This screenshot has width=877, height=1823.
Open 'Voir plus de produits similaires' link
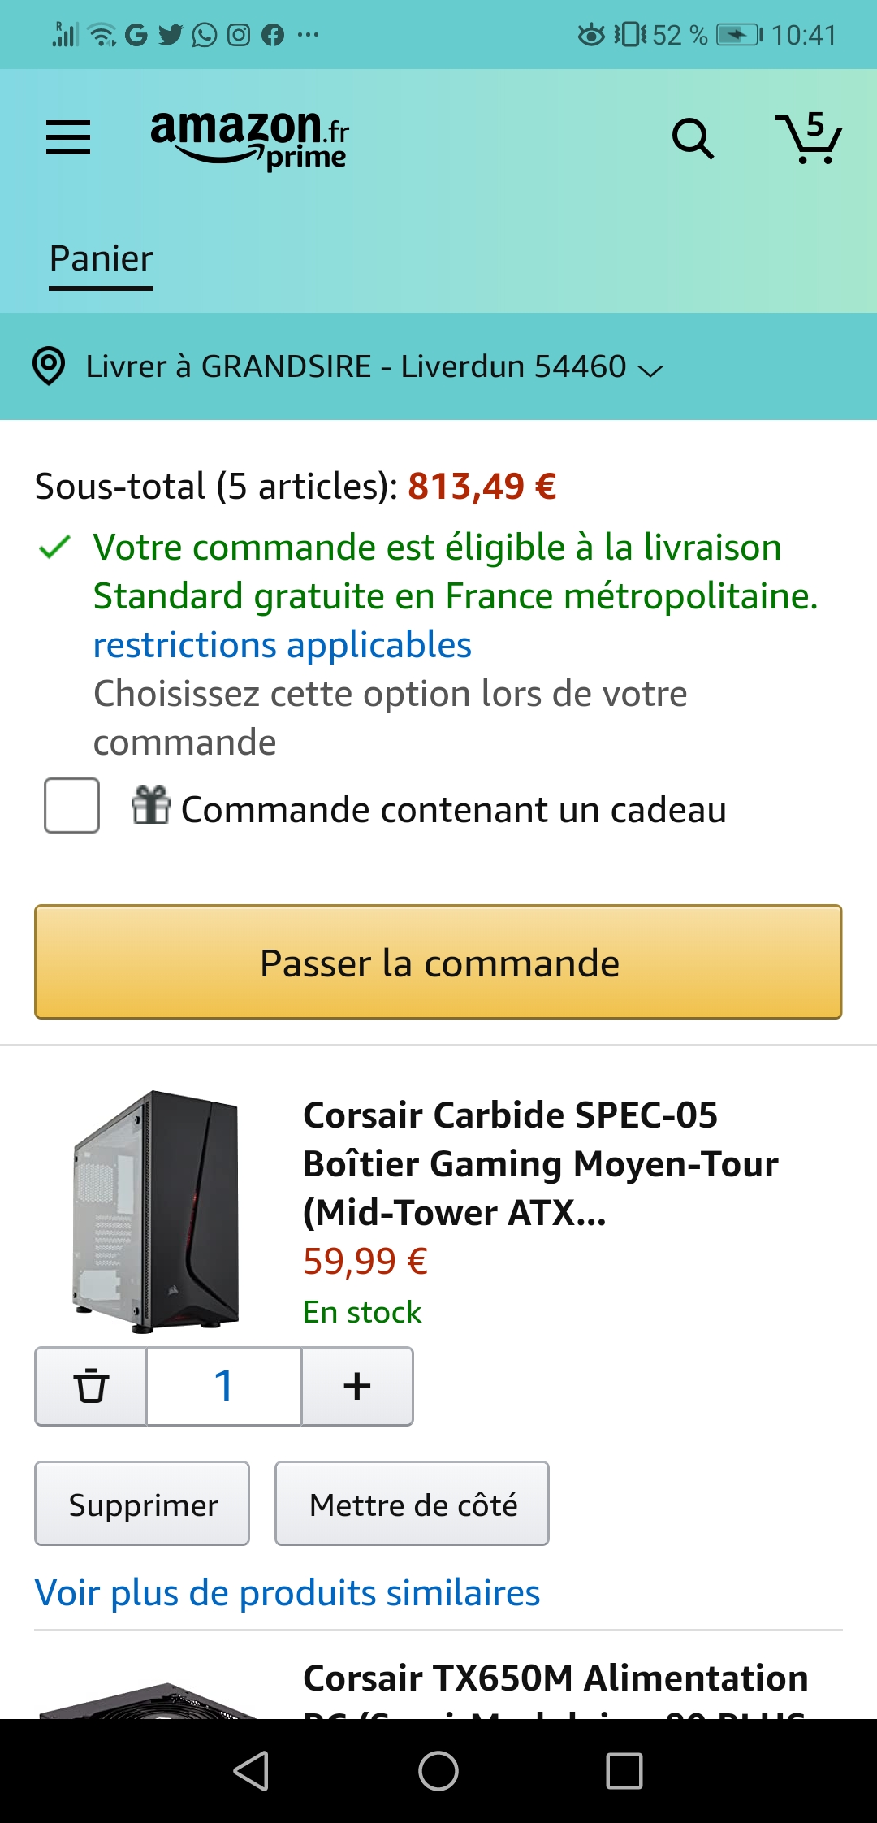(287, 1593)
